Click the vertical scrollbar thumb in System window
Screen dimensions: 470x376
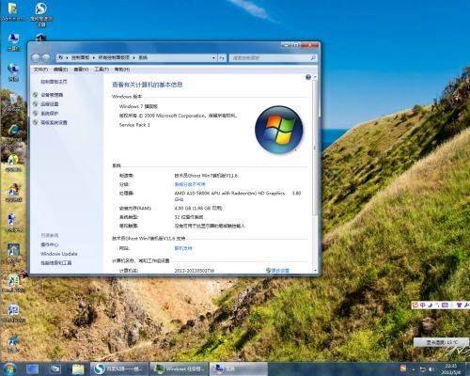(x=315, y=148)
